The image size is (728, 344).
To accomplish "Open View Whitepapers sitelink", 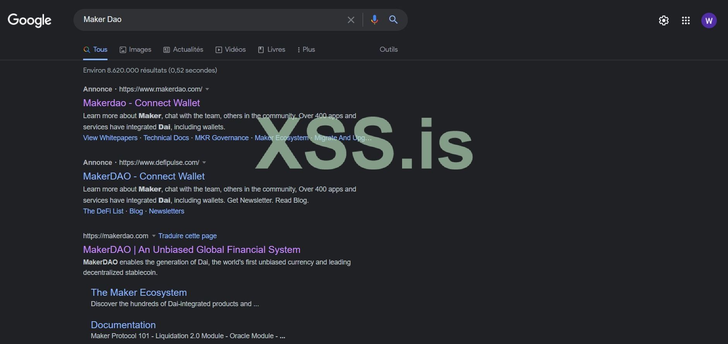I will point(110,138).
